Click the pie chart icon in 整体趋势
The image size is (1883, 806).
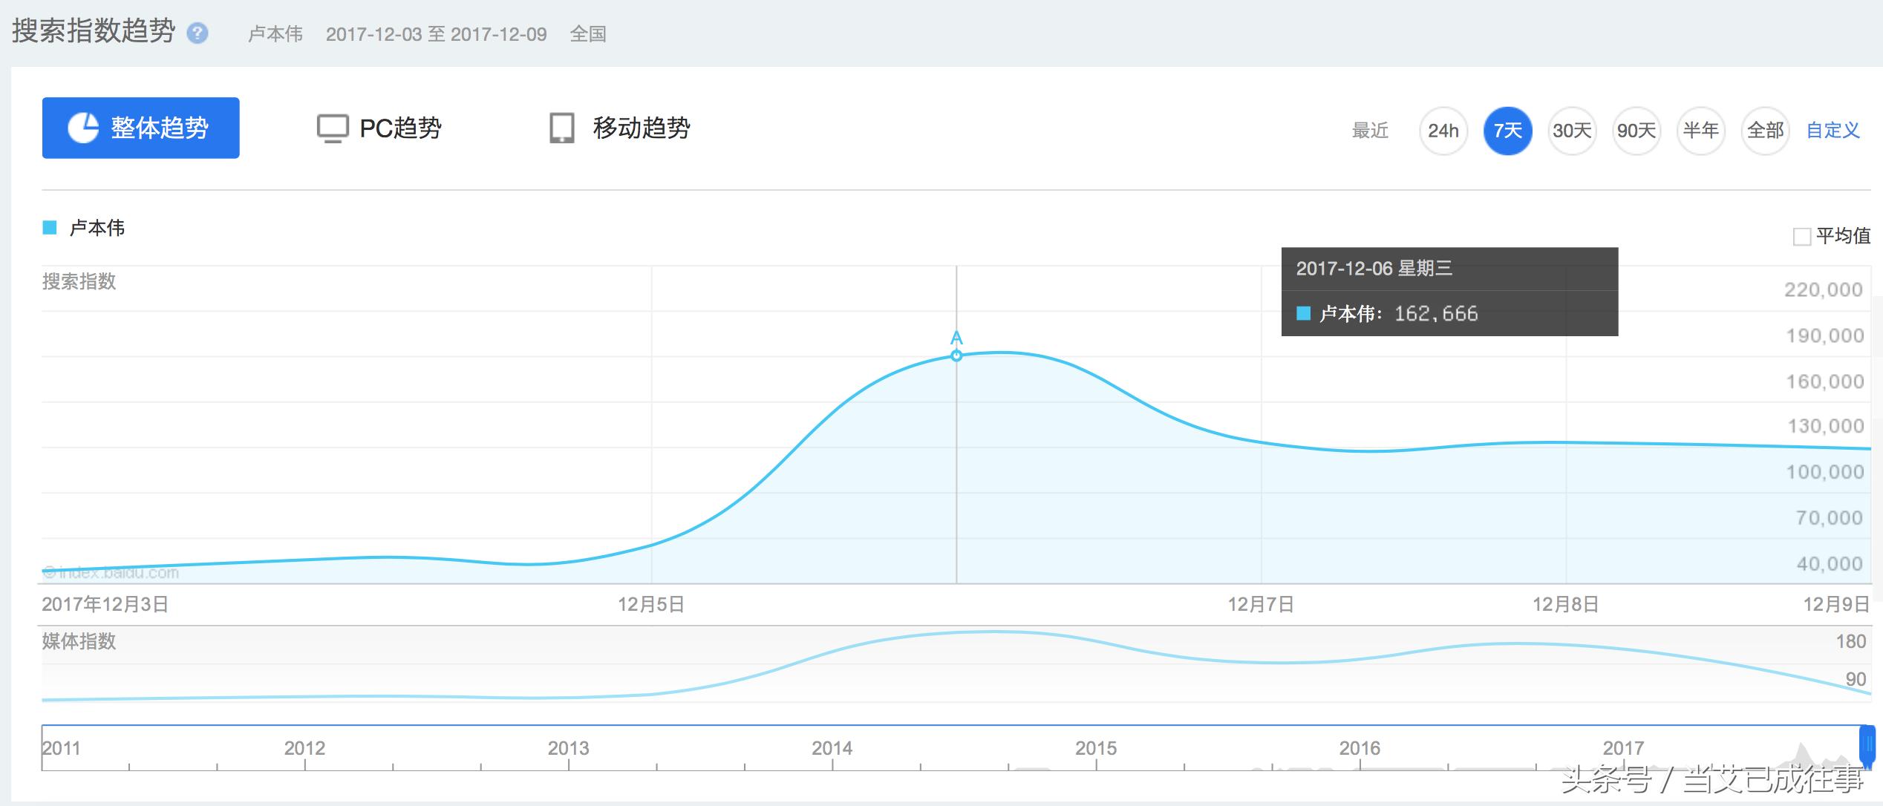[x=83, y=128]
